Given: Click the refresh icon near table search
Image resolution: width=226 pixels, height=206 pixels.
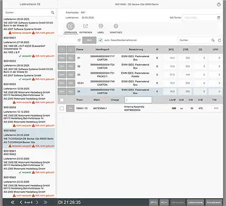Looking at the screenshot, I should (220, 40).
